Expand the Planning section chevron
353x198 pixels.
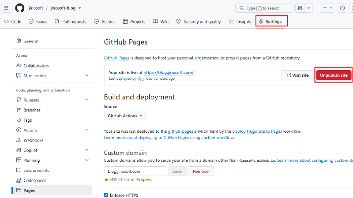pos(87,160)
